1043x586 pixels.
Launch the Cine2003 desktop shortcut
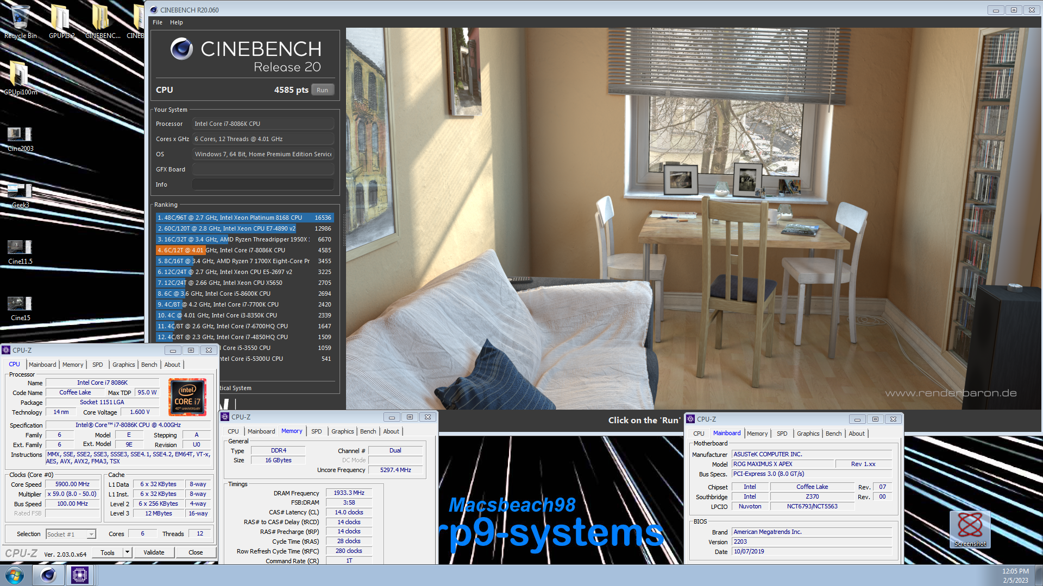[x=20, y=139]
